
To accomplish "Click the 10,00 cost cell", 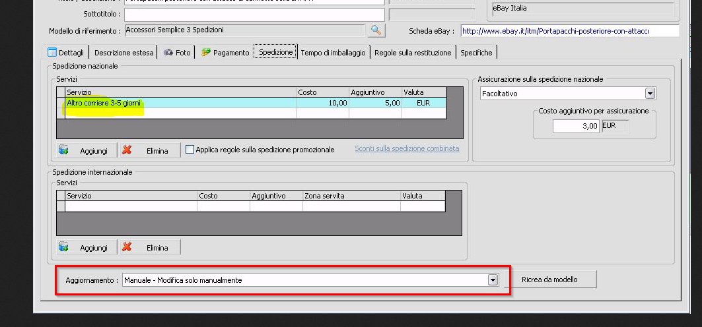I will [322, 103].
